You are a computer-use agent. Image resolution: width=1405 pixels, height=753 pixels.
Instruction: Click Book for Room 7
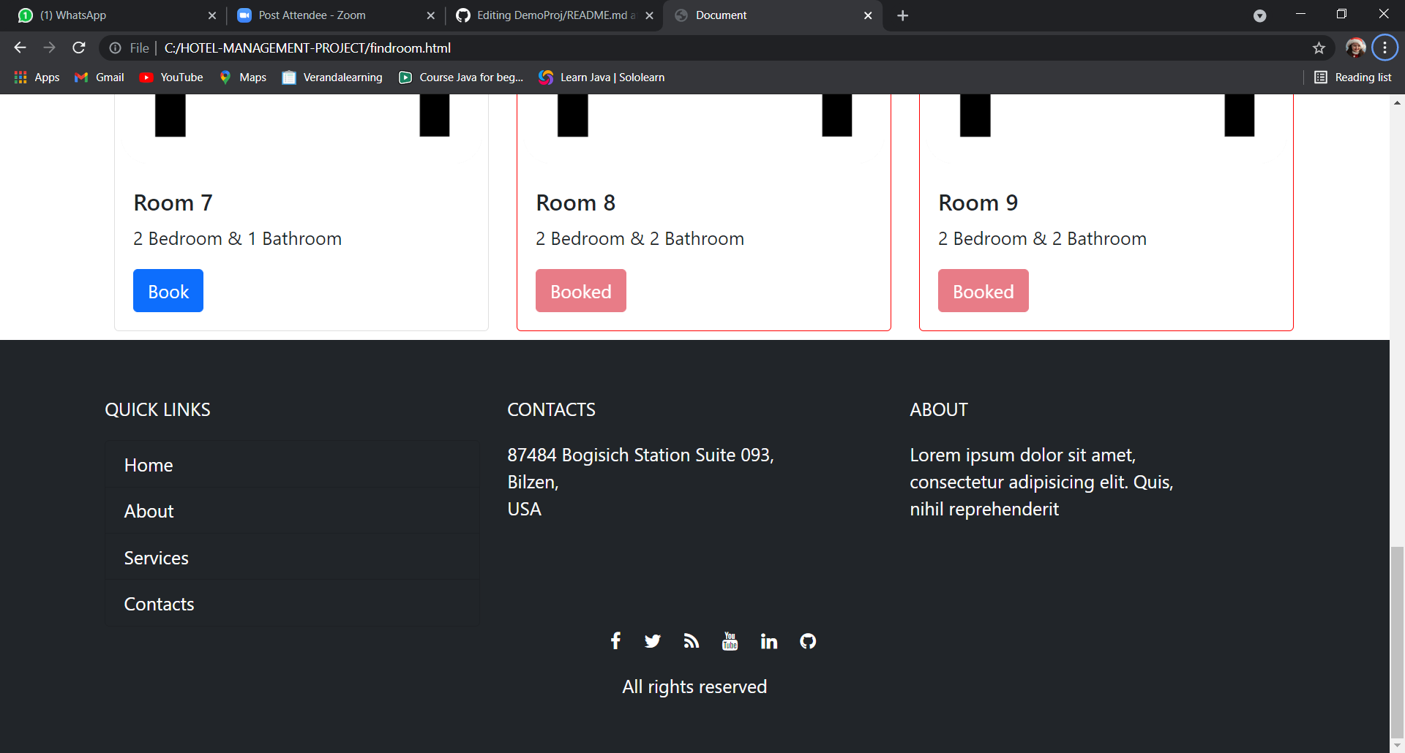pyautogui.click(x=168, y=290)
